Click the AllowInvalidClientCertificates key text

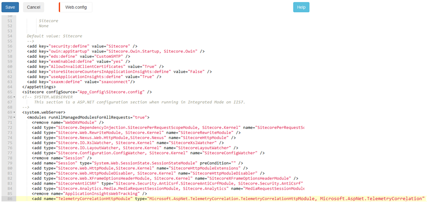pos(87,66)
